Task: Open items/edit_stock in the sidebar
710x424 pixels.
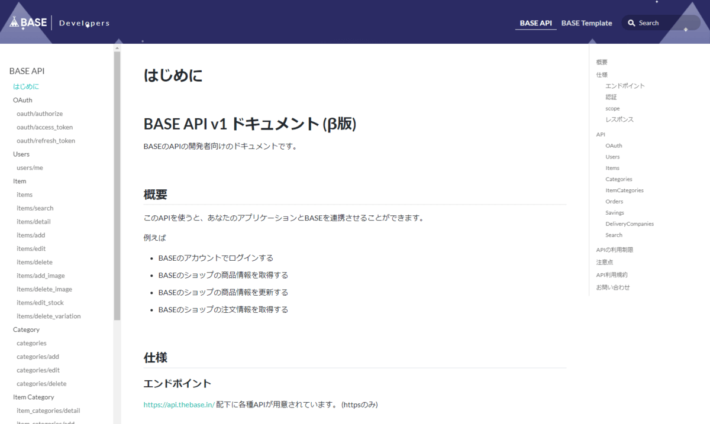Action: pyautogui.click(x=40, y=303)
